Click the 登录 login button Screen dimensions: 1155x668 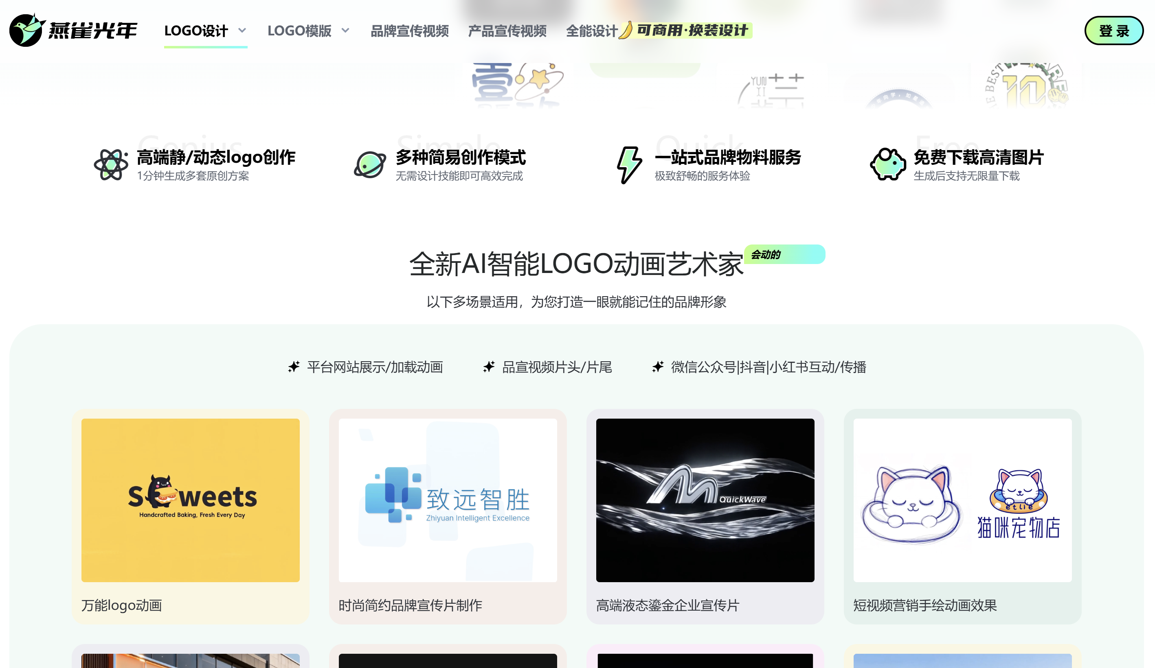[x=1114, y=31]
